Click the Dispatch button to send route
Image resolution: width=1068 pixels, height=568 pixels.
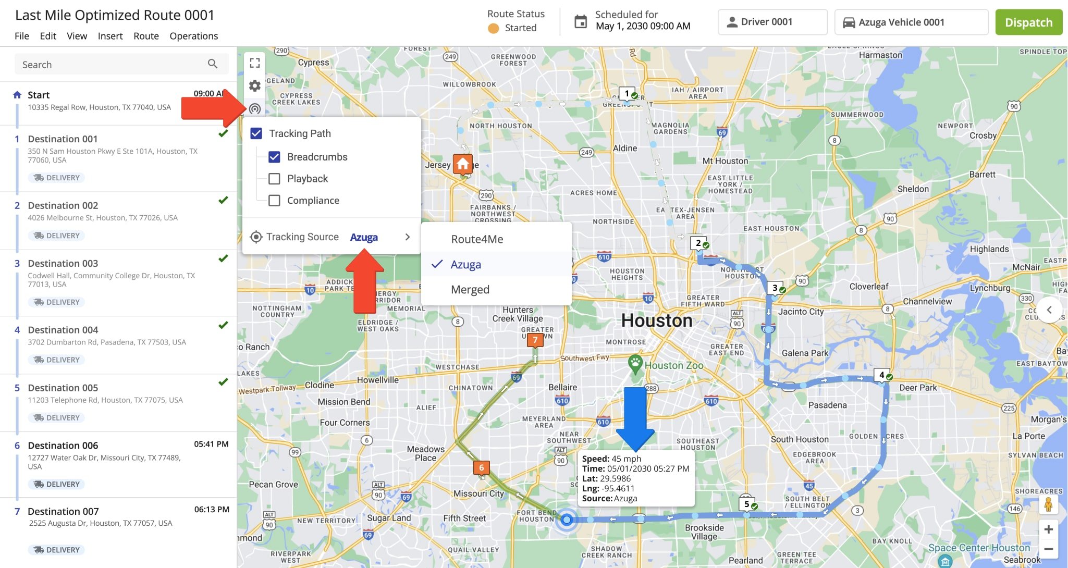(x=1028, y=21)
